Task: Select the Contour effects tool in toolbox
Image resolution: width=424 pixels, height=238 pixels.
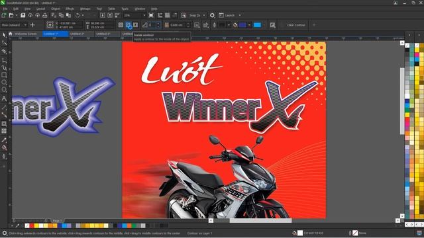Action: 4,124
